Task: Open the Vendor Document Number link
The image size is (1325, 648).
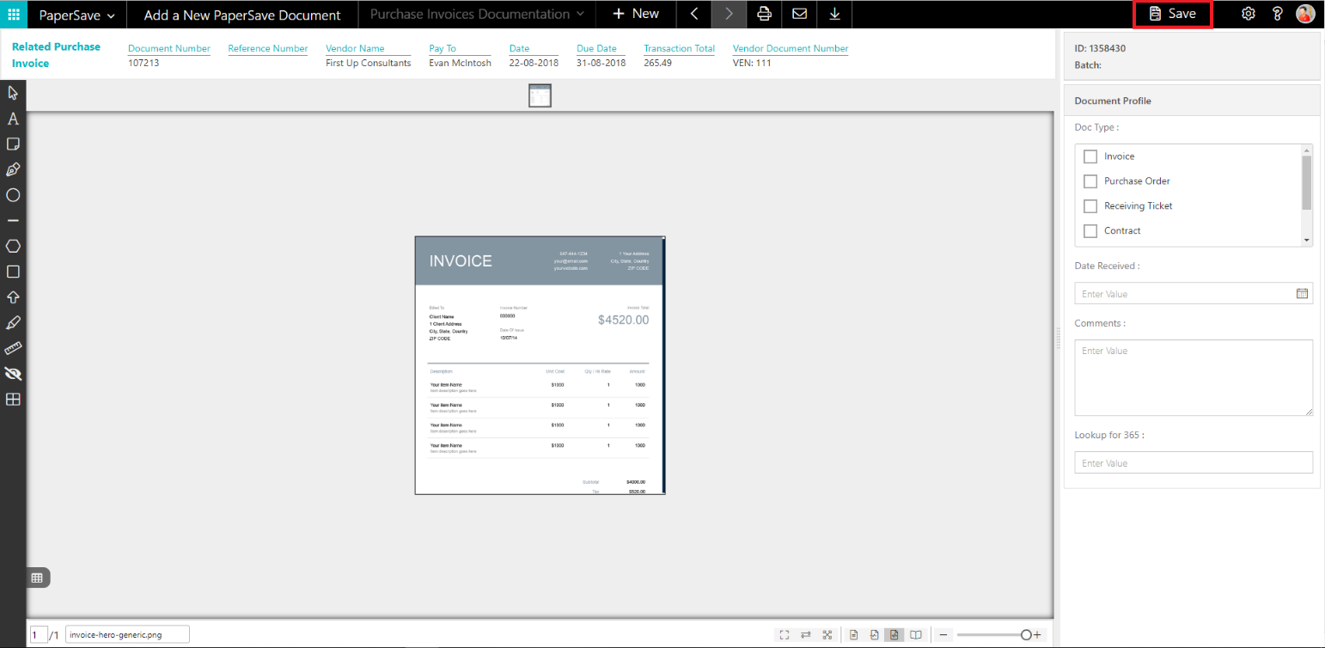Action: click(790, 48)
